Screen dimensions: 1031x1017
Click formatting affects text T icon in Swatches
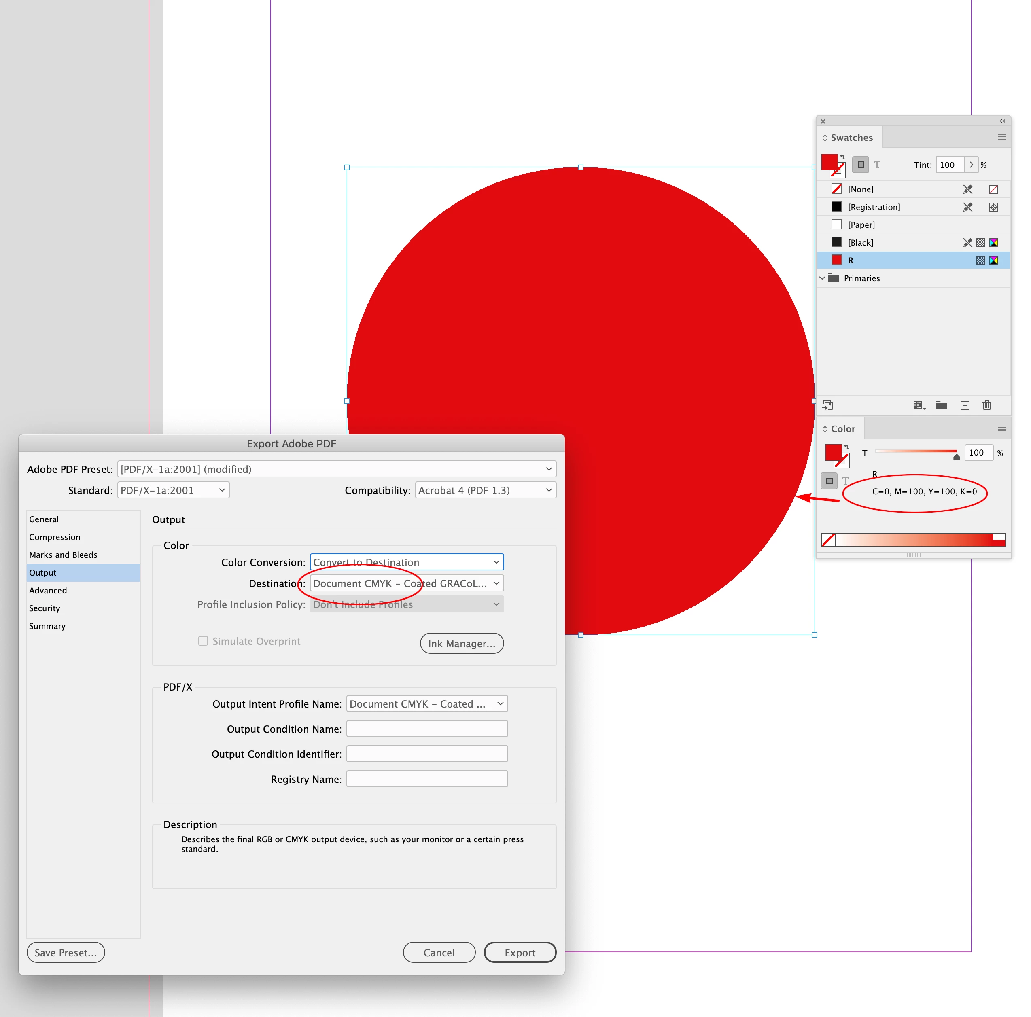click(877, 165)
